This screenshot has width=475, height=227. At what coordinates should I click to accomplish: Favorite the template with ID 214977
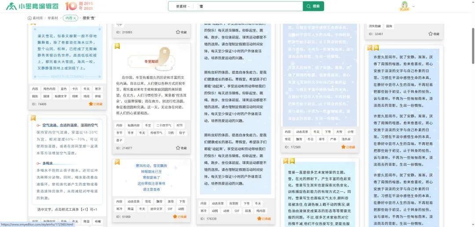click(181, 148)
